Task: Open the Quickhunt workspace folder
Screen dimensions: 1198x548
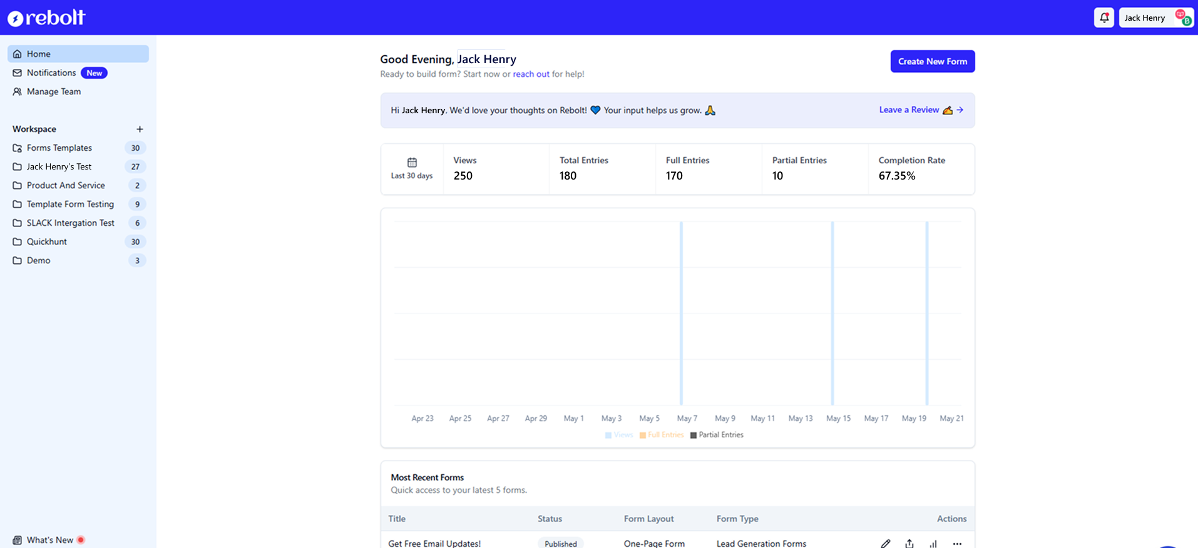Action: pyautogui.click(x=47, y=241)
